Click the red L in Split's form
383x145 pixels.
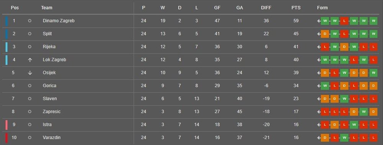click(344, 34)
